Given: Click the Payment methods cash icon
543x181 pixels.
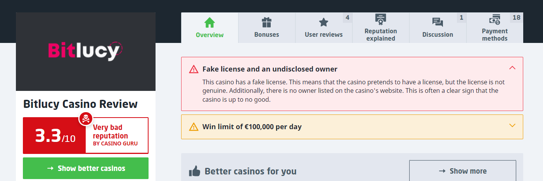Looking at the screenshot, I should 495,19.
